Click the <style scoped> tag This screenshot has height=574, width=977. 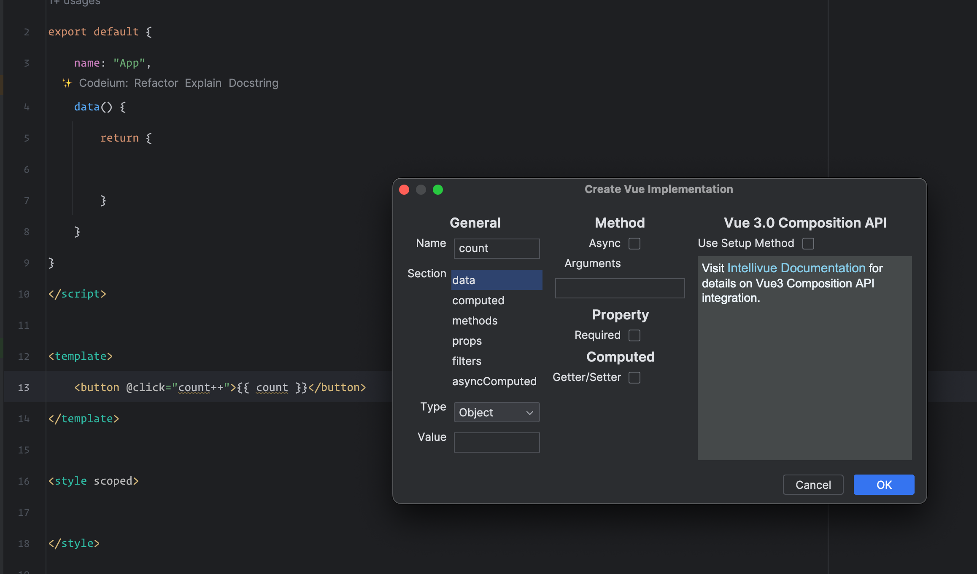93,481
